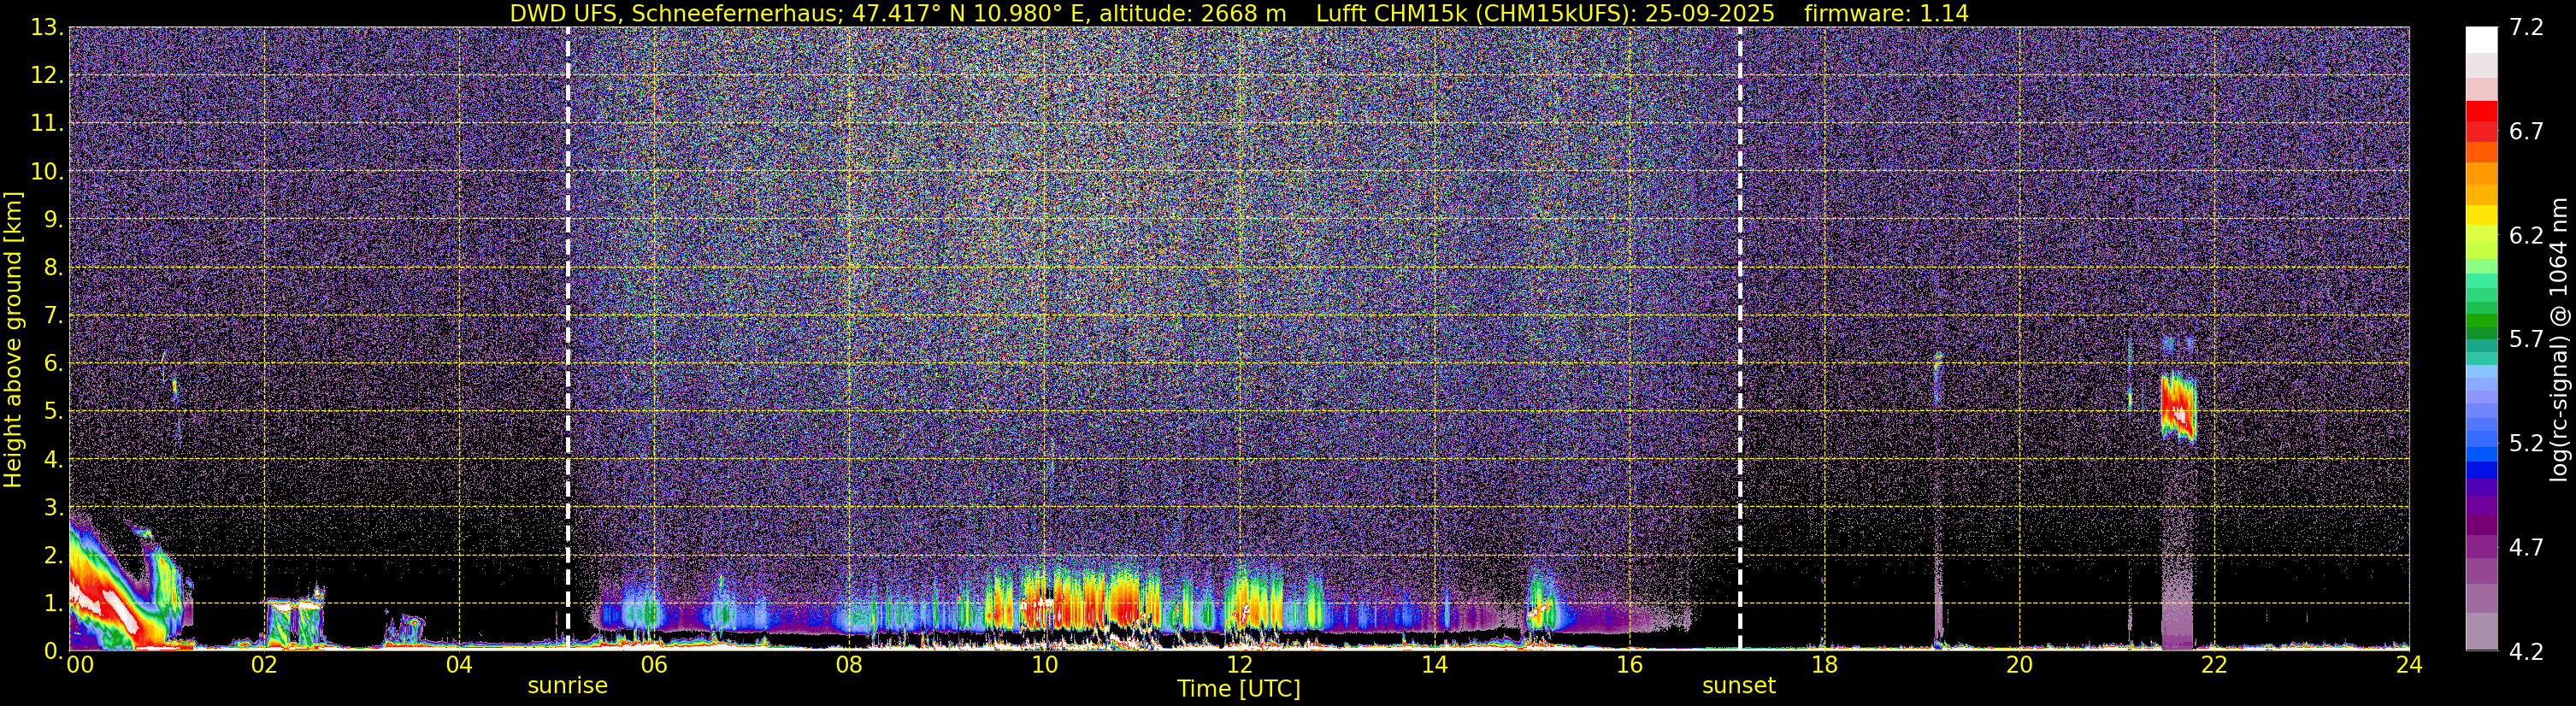Click the 'Time [UTC]' axis label
This screenshot has height=706, width=2576.
1239,688
